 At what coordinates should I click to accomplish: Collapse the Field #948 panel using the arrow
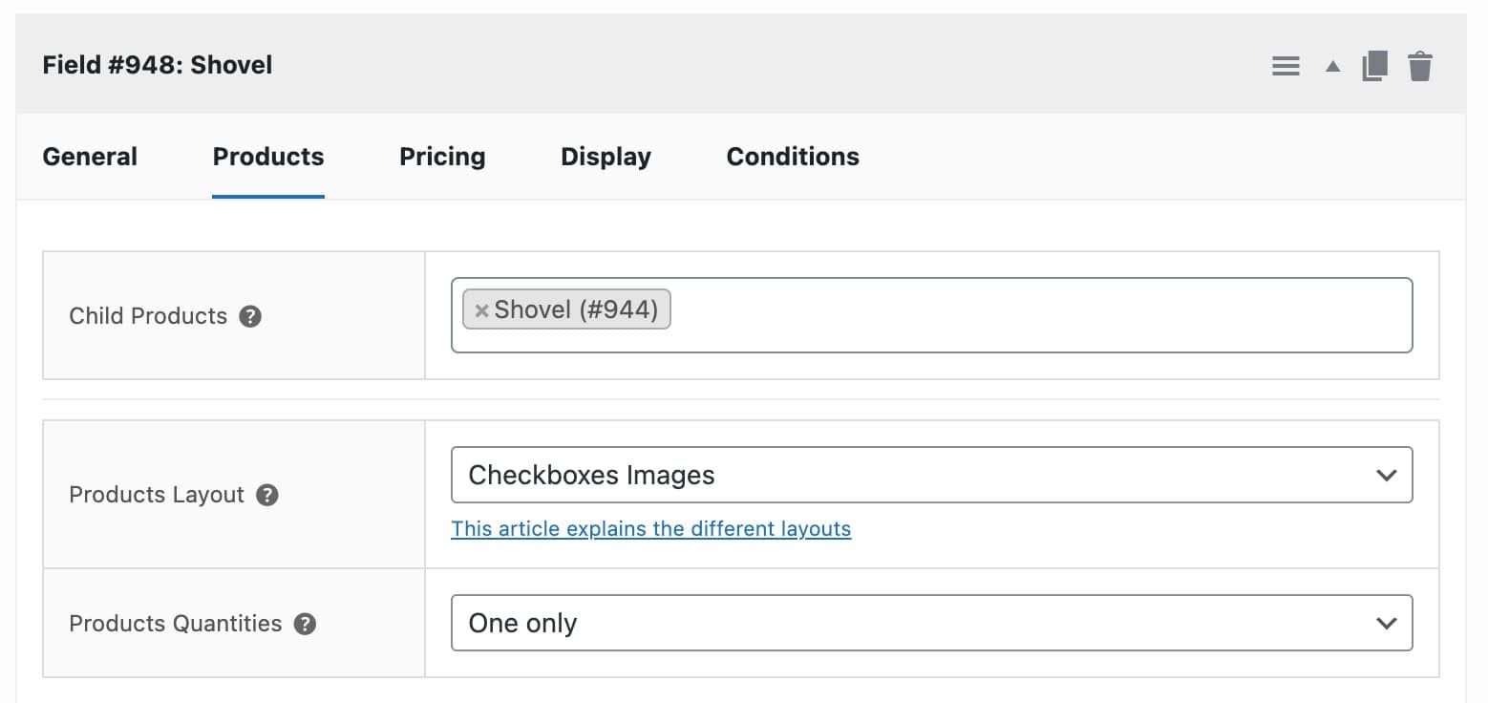pyautogui.click(x=1332, y=67)
